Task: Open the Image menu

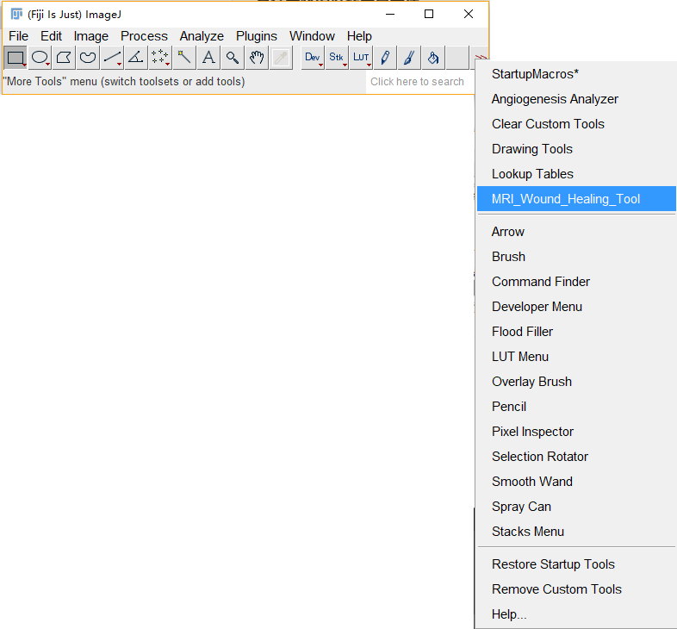Action: (90, 36)
